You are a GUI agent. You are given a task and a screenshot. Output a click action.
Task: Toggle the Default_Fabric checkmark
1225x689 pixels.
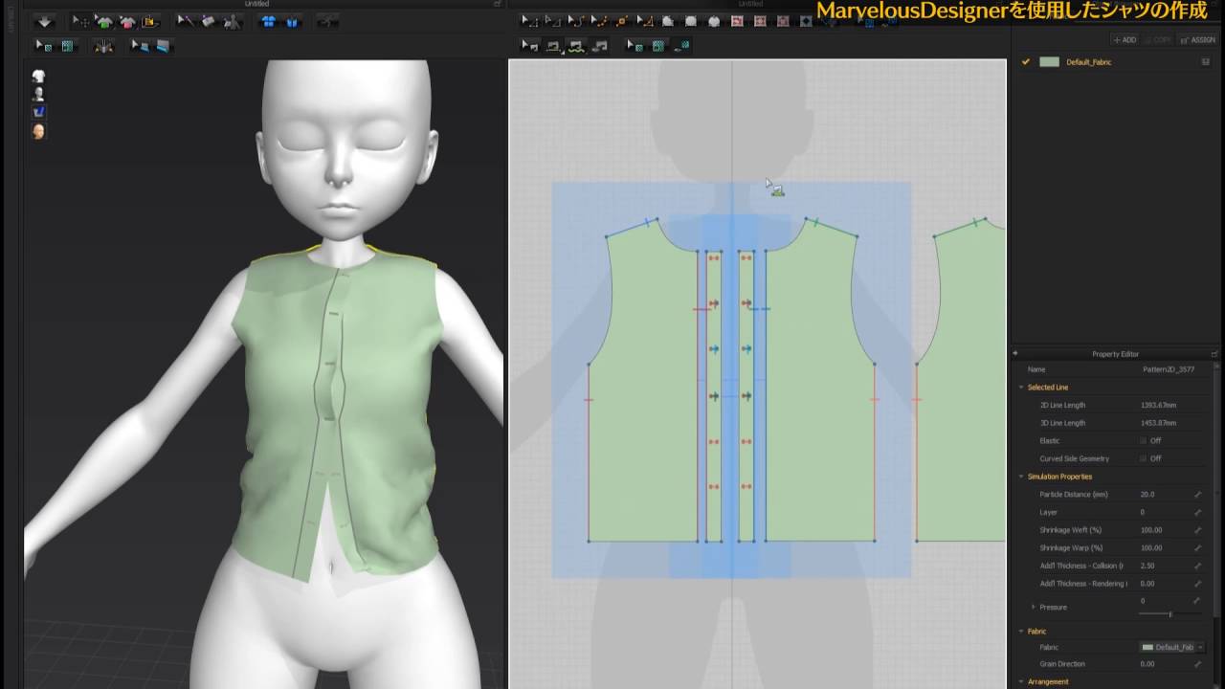click(x=1025, y=61)
